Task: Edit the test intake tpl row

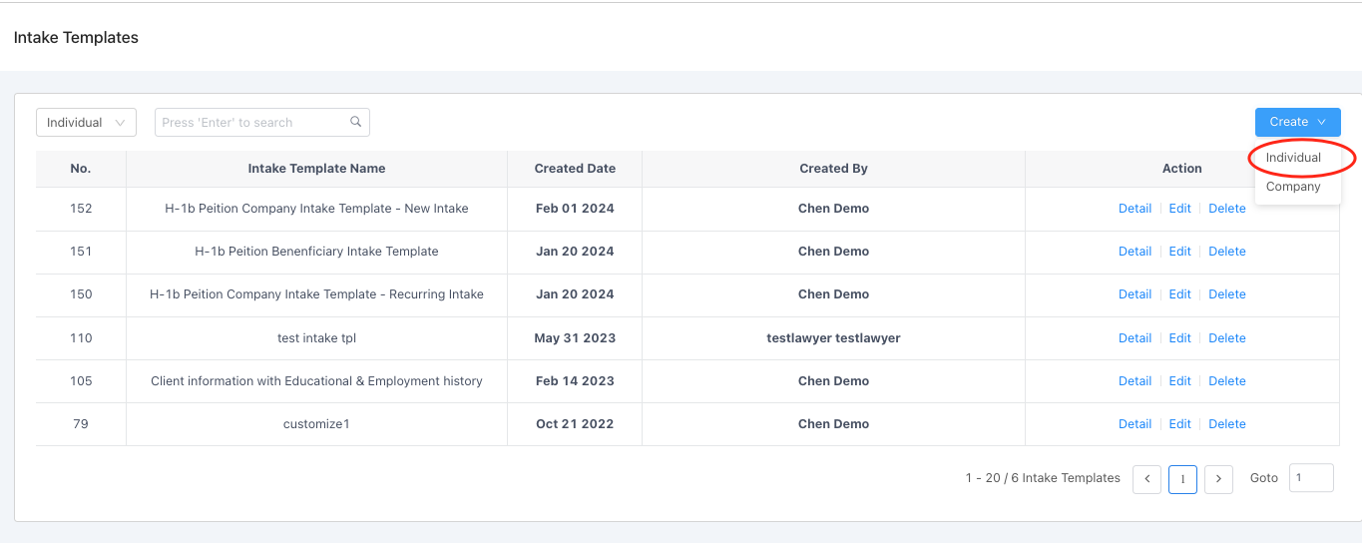Action: tap(1179, 338)
